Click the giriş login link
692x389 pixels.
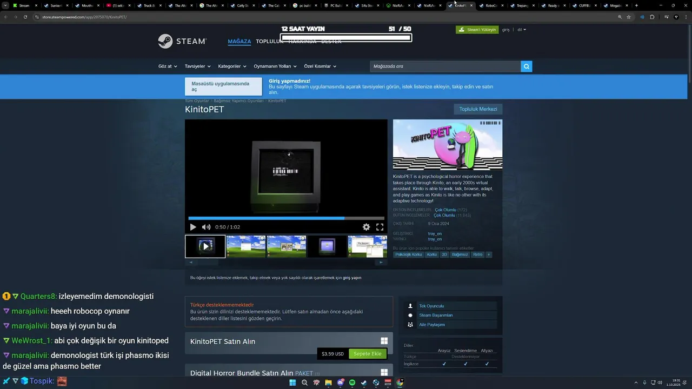click(506, 30)
